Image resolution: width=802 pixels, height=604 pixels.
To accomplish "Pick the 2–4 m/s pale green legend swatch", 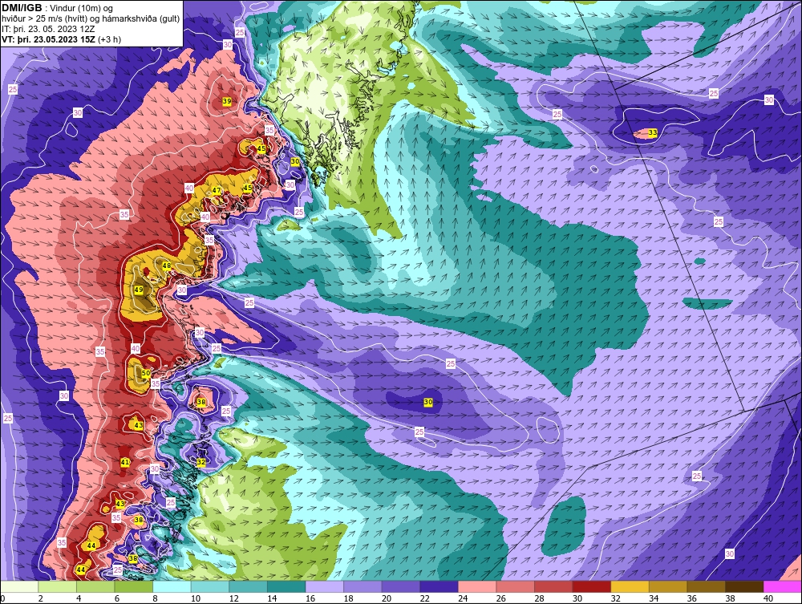I will pyautogui.click(x=57, y=586).
